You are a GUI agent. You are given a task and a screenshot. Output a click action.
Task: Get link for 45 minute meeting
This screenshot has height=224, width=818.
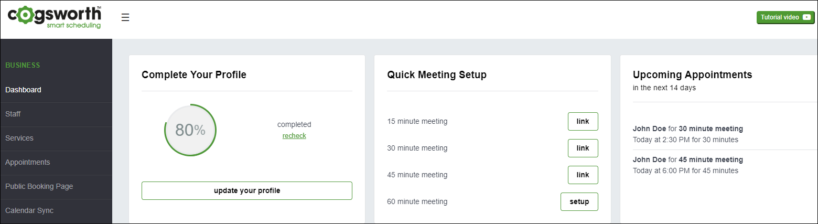click(583, 175)
